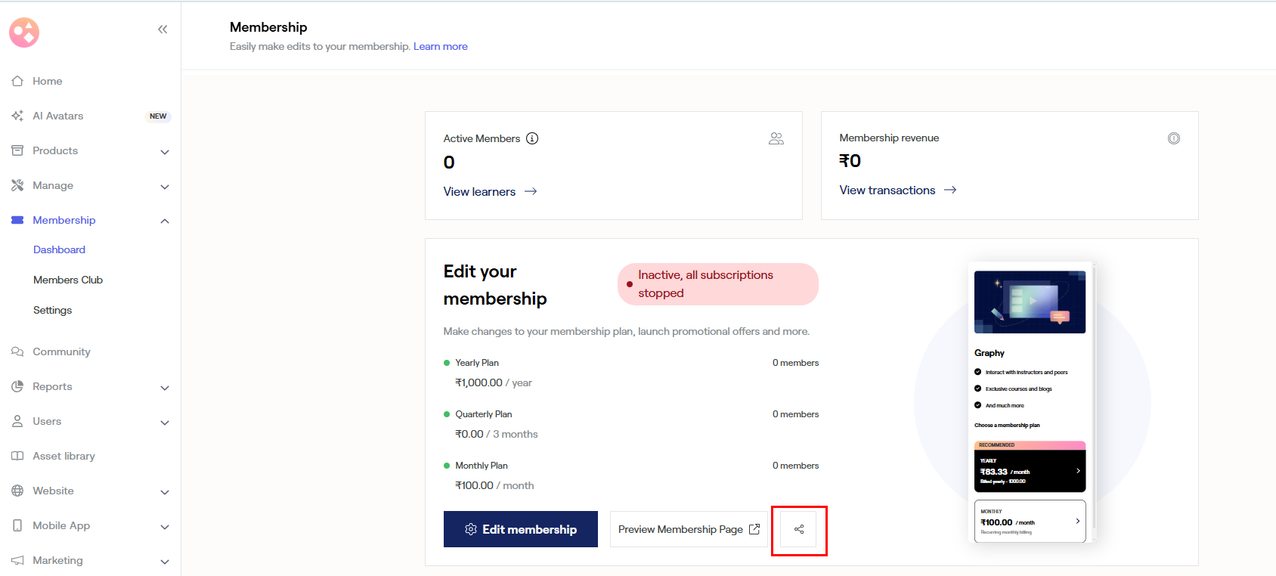Click the Graphy logo in sidebar

tap(24, 33)
